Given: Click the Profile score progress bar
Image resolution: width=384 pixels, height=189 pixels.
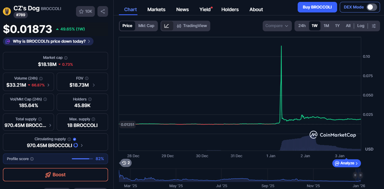Looking at the screenshot, I should pyautogui.click(x=82, y=159).
